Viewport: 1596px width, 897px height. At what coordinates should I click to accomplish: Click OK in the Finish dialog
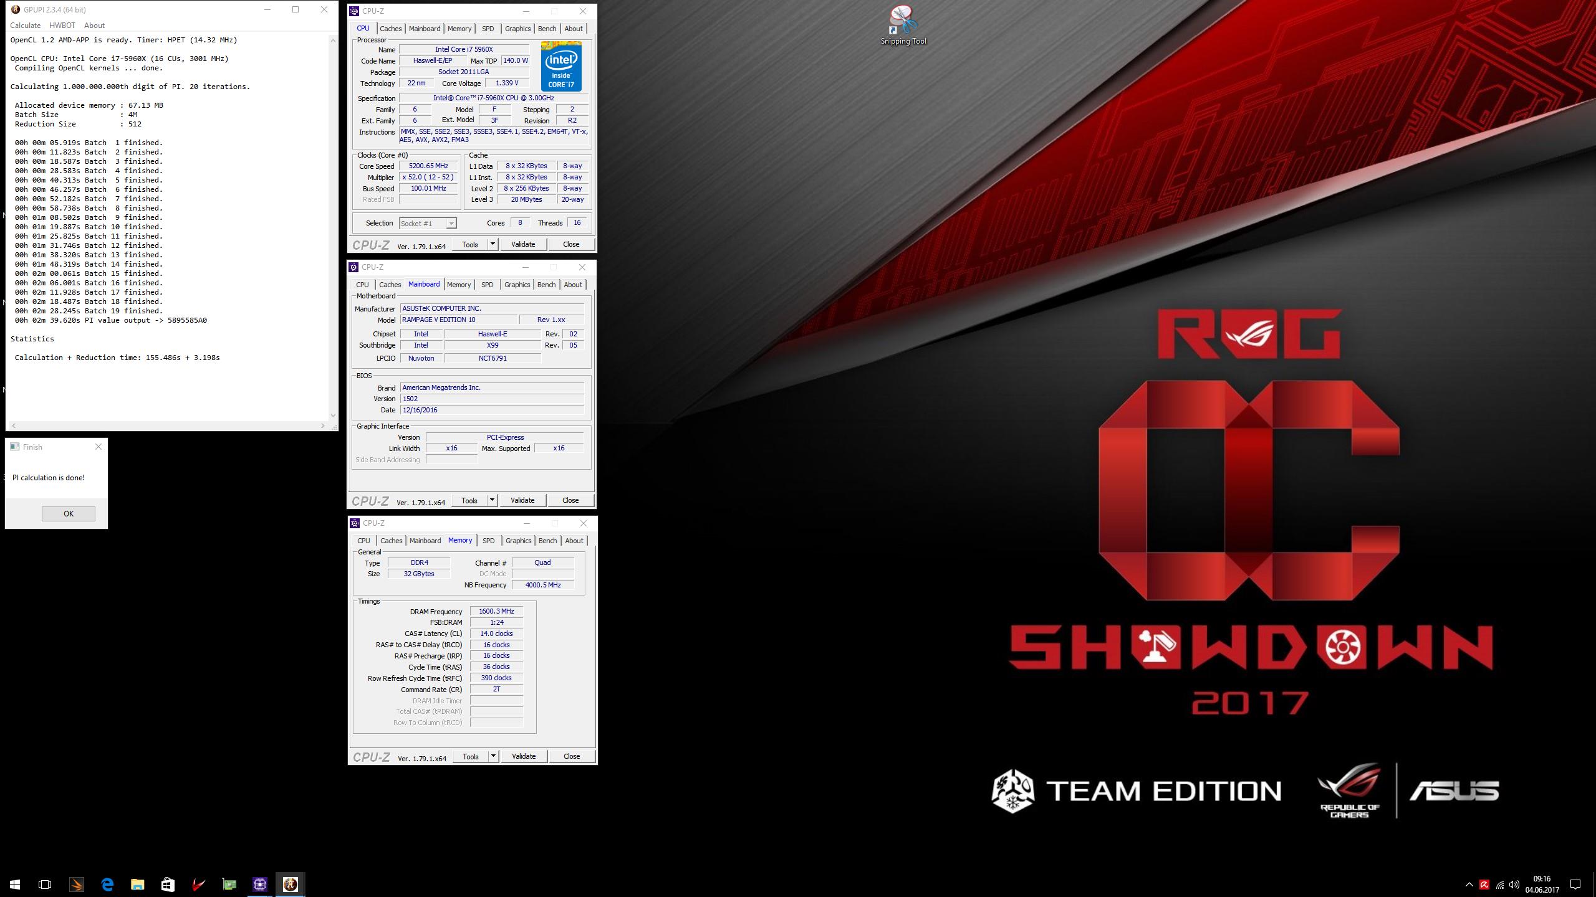coord(69,513)
